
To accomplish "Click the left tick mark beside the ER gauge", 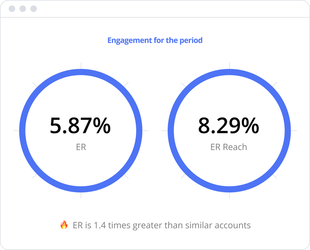I will click(x=16, y=131).
